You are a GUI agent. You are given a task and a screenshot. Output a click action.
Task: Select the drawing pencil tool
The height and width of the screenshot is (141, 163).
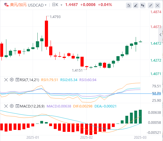point(136,5)
